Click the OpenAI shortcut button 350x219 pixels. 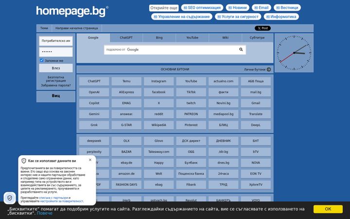[x=94, y=92]
